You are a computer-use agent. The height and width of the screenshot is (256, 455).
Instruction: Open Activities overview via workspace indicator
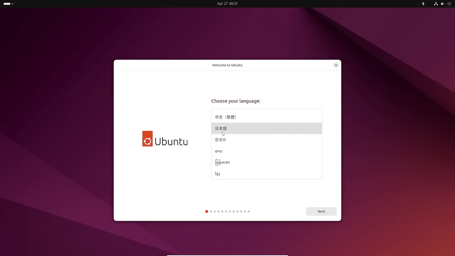click(x=8, y=3)
